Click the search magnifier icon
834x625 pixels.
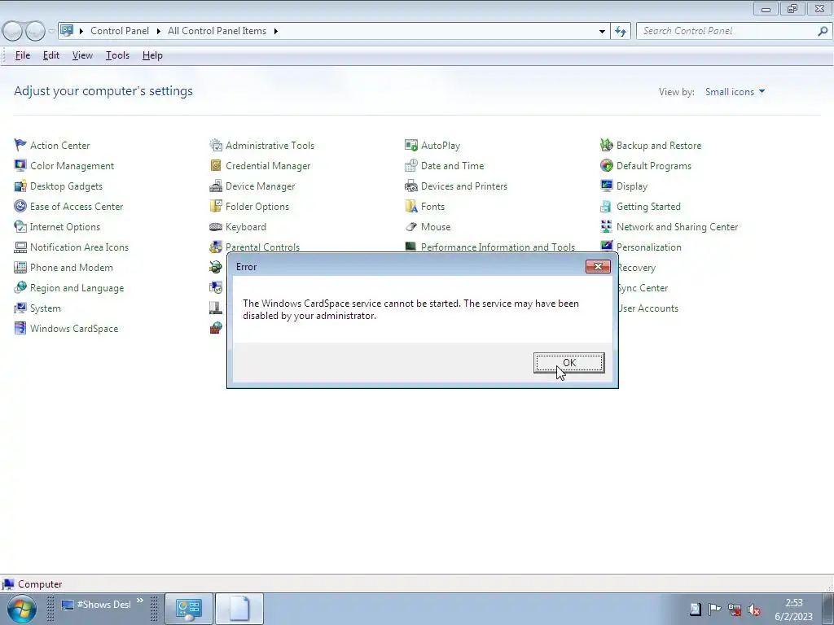pyautogui.click(x=823, y=31)
